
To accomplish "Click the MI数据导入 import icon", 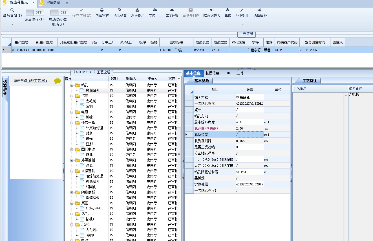I will 212,10.
